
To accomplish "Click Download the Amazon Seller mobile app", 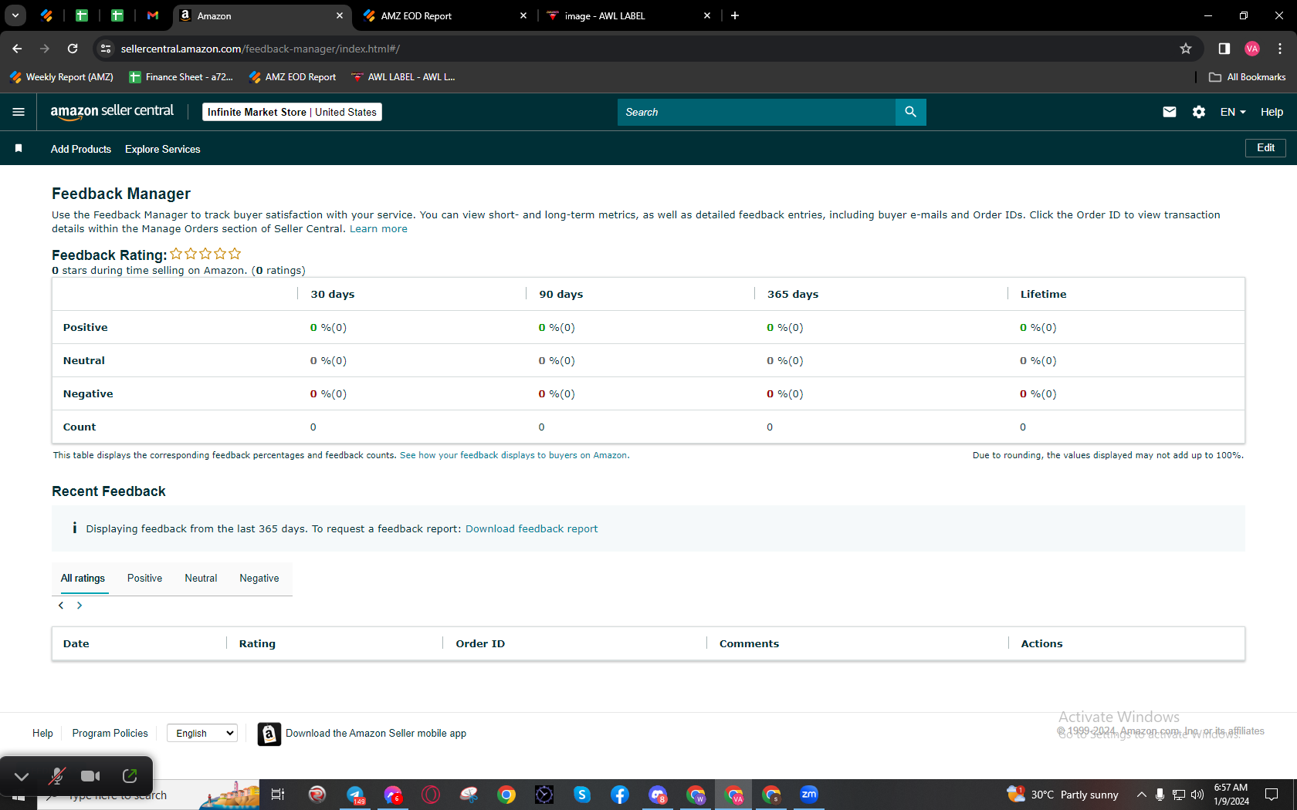I will pyautogui.click(x=376, y=734).
